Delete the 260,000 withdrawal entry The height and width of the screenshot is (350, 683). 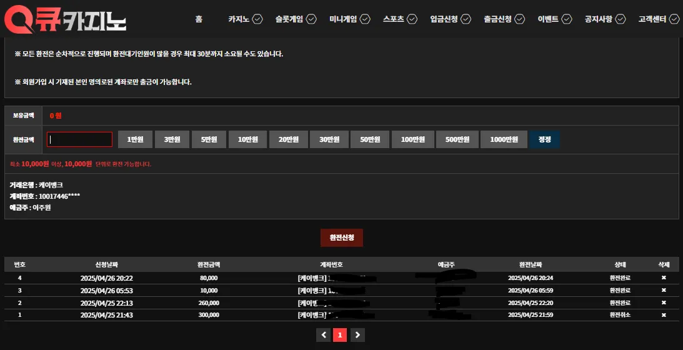[664, 302]
